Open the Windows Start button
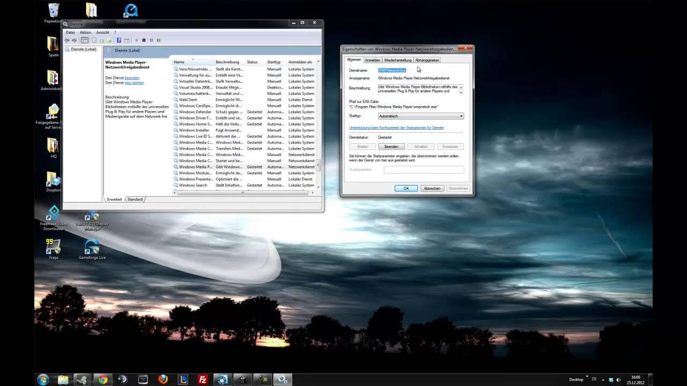 [43, 380]
